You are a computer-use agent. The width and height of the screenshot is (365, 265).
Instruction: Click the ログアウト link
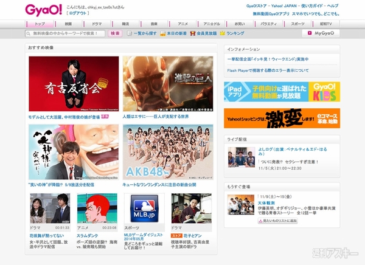(x=78, y=13)
